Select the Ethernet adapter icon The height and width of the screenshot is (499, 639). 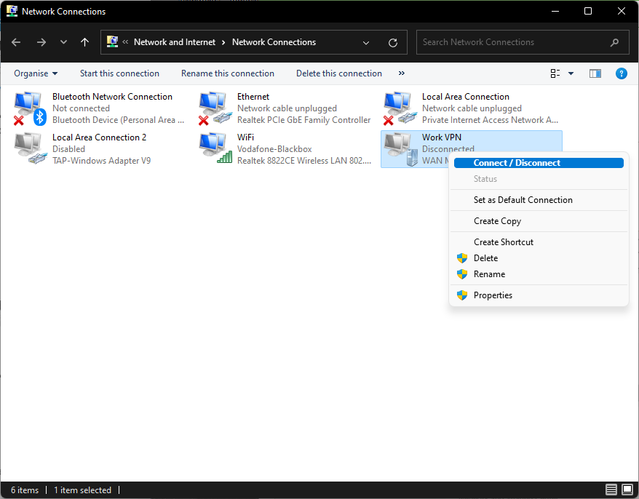pos(215,108)
